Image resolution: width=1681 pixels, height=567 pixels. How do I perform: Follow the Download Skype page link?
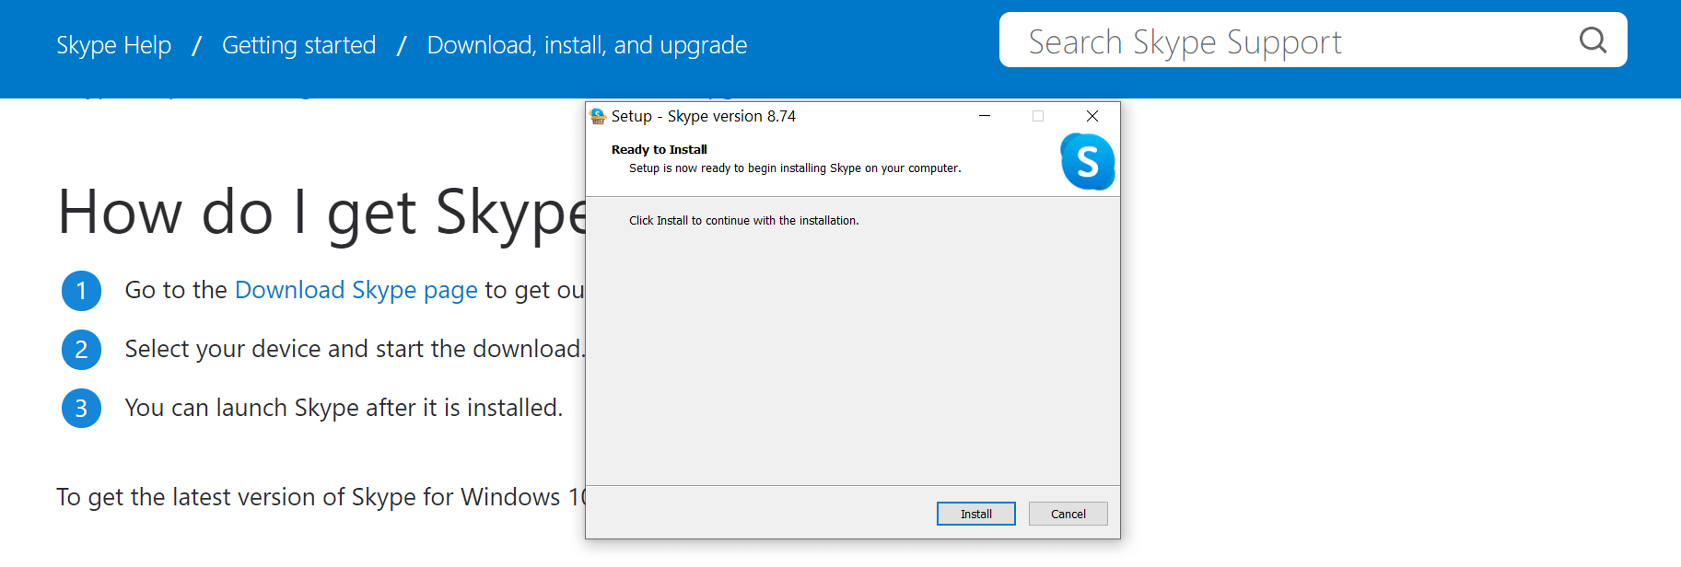click(x=356, y=290)
